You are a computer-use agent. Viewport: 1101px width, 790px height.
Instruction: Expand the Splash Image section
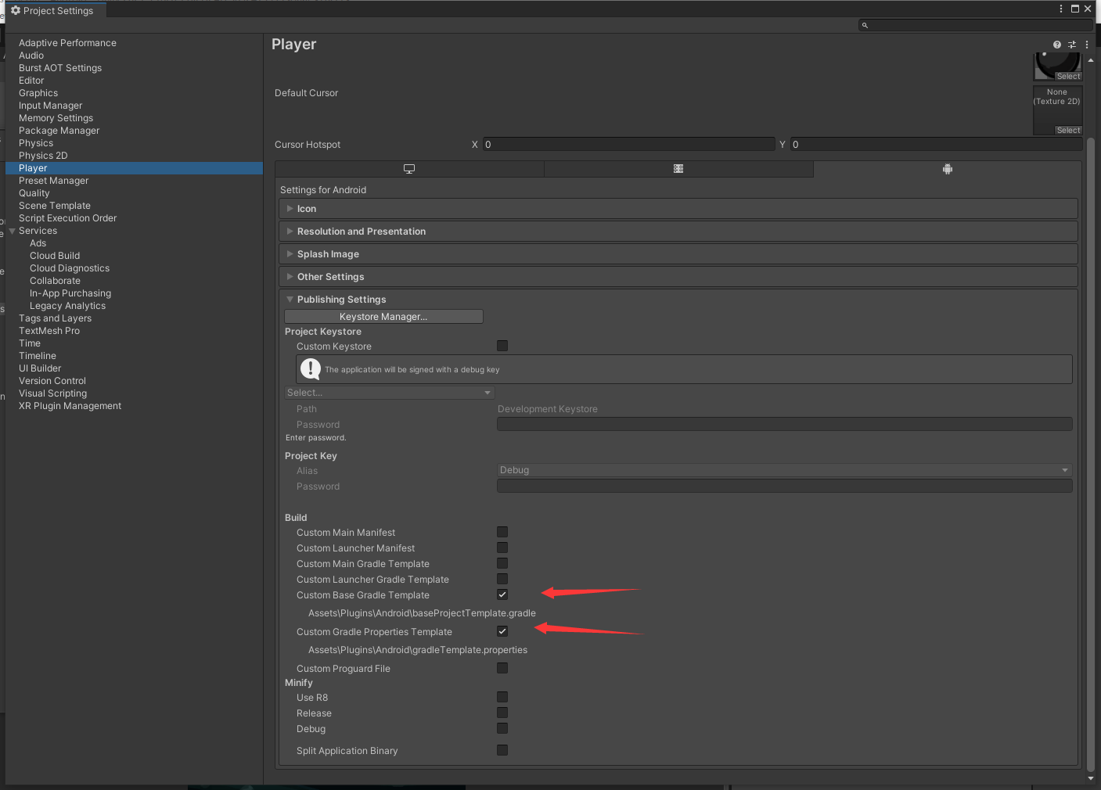[678, 254]
